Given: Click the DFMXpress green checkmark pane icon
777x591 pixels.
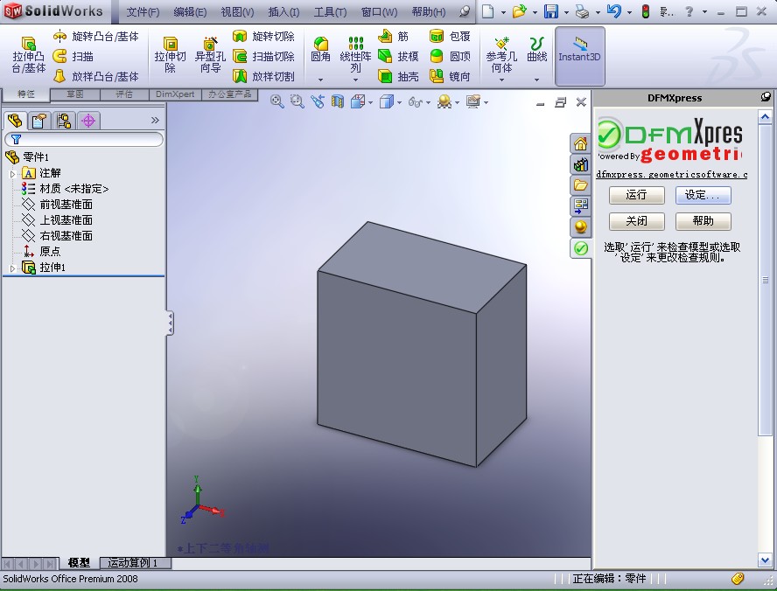Looking at the screenshot, I should 580,247.
